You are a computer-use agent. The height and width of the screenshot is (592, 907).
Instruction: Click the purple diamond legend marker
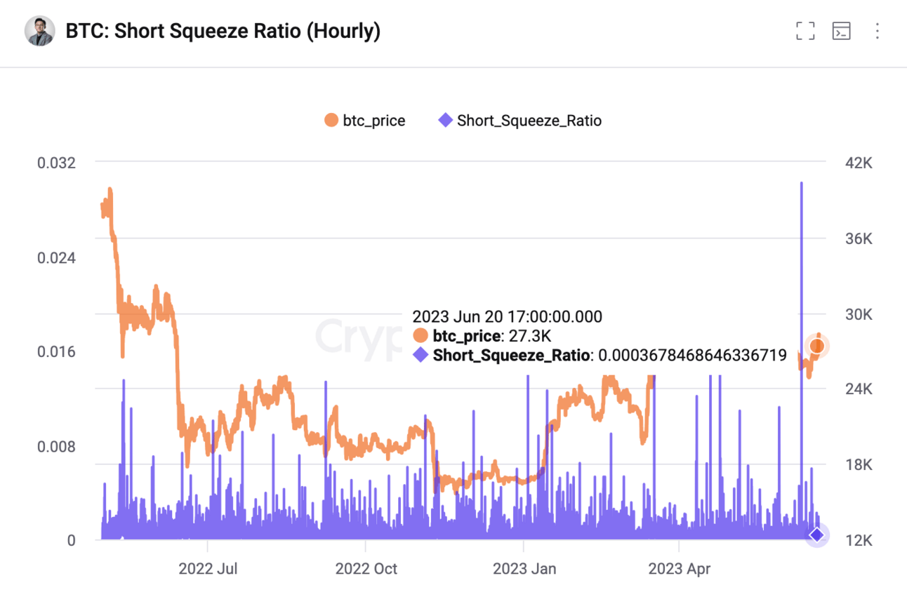[446, 120]
